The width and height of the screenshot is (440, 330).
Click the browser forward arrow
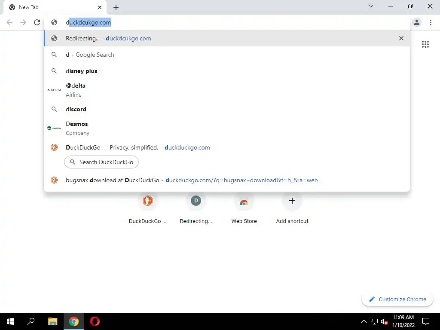tap(23, 22)
